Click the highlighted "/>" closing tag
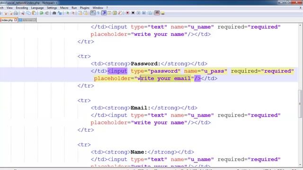This screenshot has width=303, height=170. pyautogui.click(x=197, y=78)
